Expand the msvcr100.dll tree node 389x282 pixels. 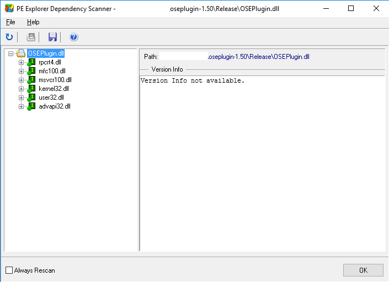tap(22, 80)
